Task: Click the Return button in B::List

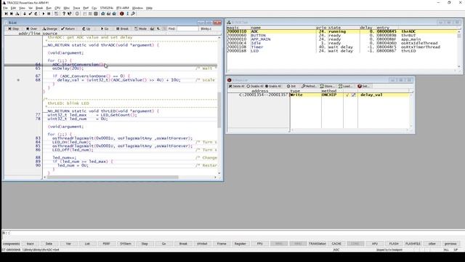Action: click(x=68, y=29)
